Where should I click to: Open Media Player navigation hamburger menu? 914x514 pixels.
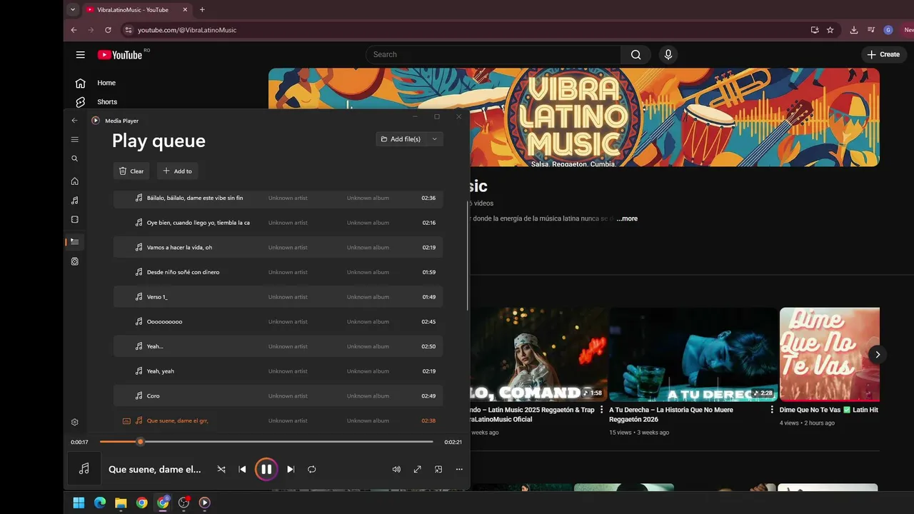74,140
